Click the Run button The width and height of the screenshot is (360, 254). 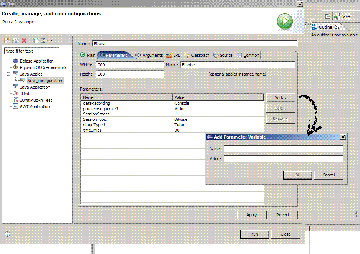tap(254, 234)
